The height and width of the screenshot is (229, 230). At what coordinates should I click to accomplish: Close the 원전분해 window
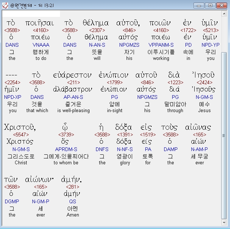pyautogui.click(x=222, y=6)
